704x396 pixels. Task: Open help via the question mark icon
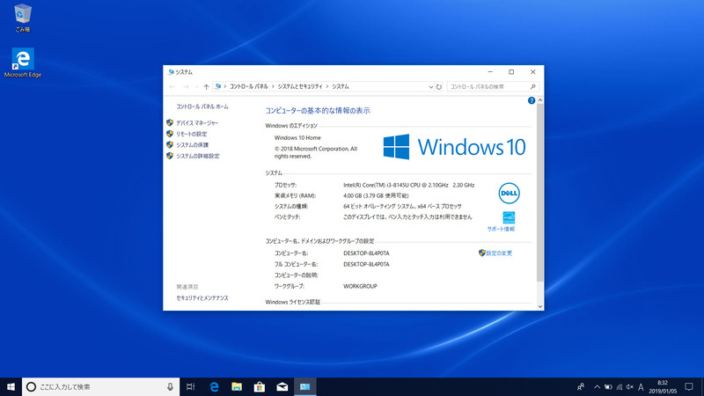pos(532,100)
